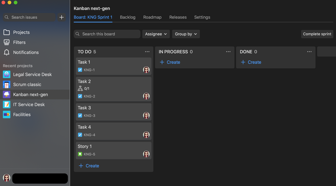
Task: Click assignee avatar on Task 1 card
Action: coord(146,70)
